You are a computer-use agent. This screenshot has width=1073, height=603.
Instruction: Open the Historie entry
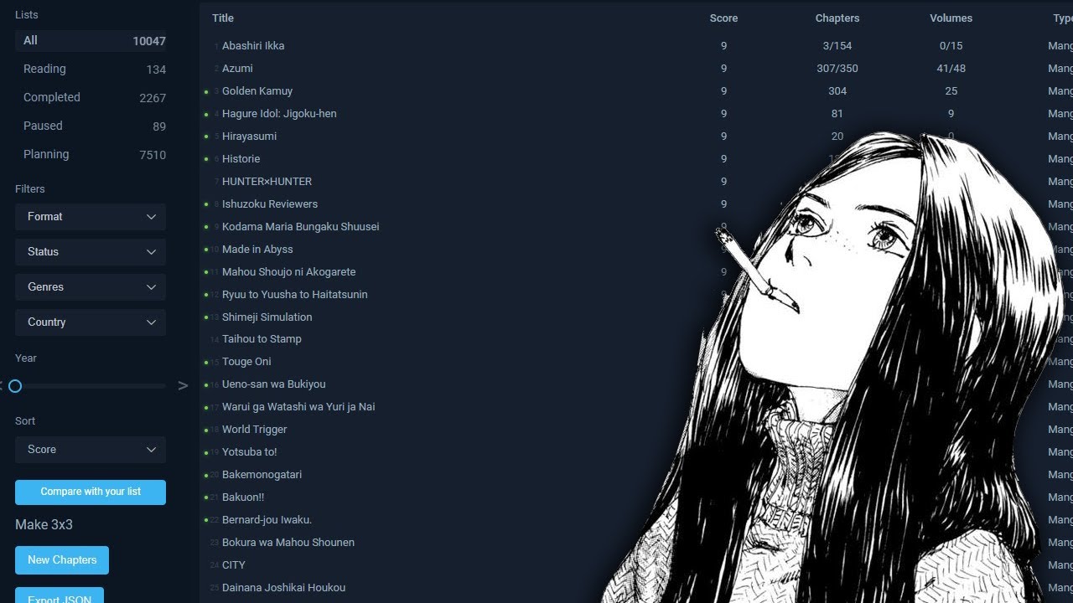point(241,158)
